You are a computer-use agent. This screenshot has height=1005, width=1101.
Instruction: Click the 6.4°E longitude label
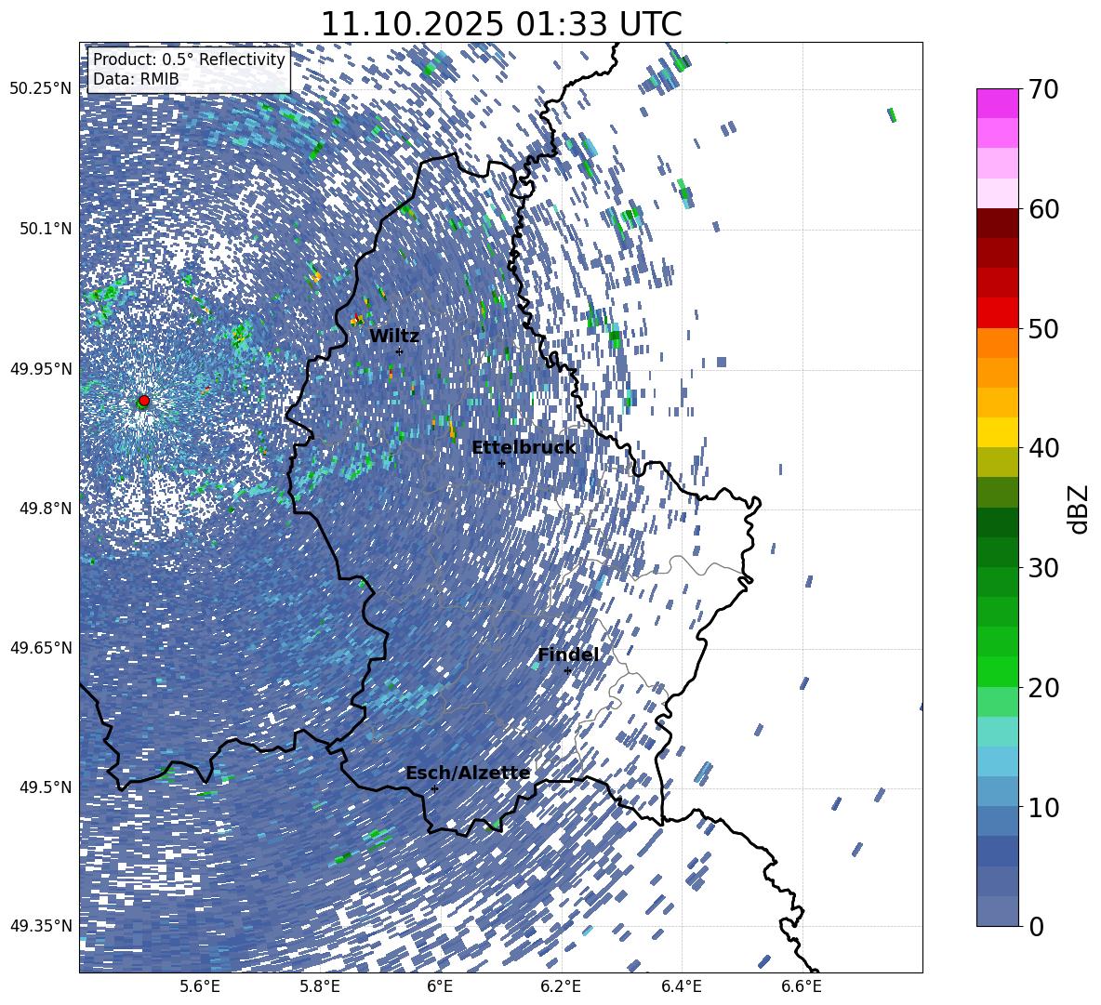click(x=681, y=986)
